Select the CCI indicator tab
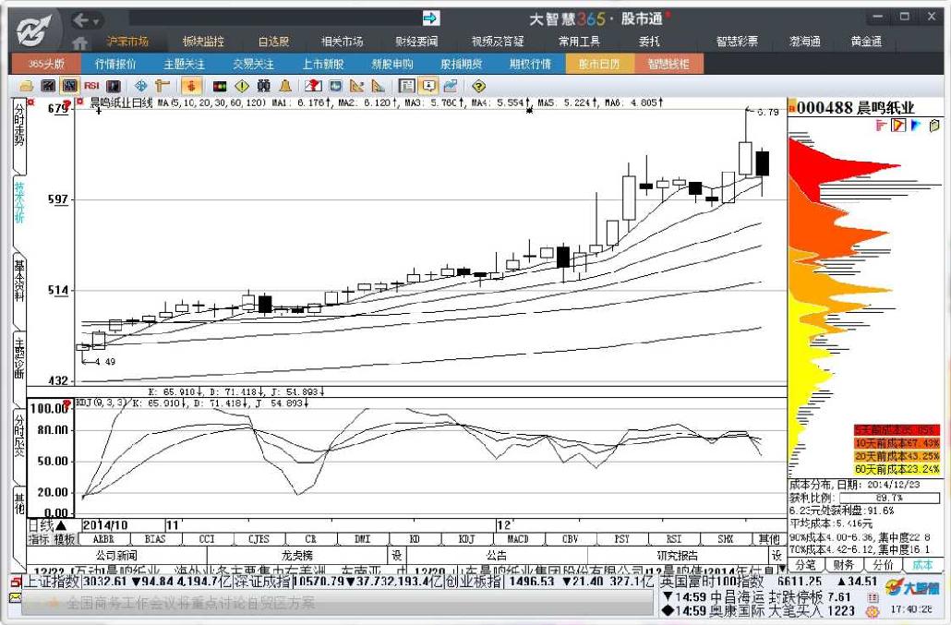 [x=207, y=539]
